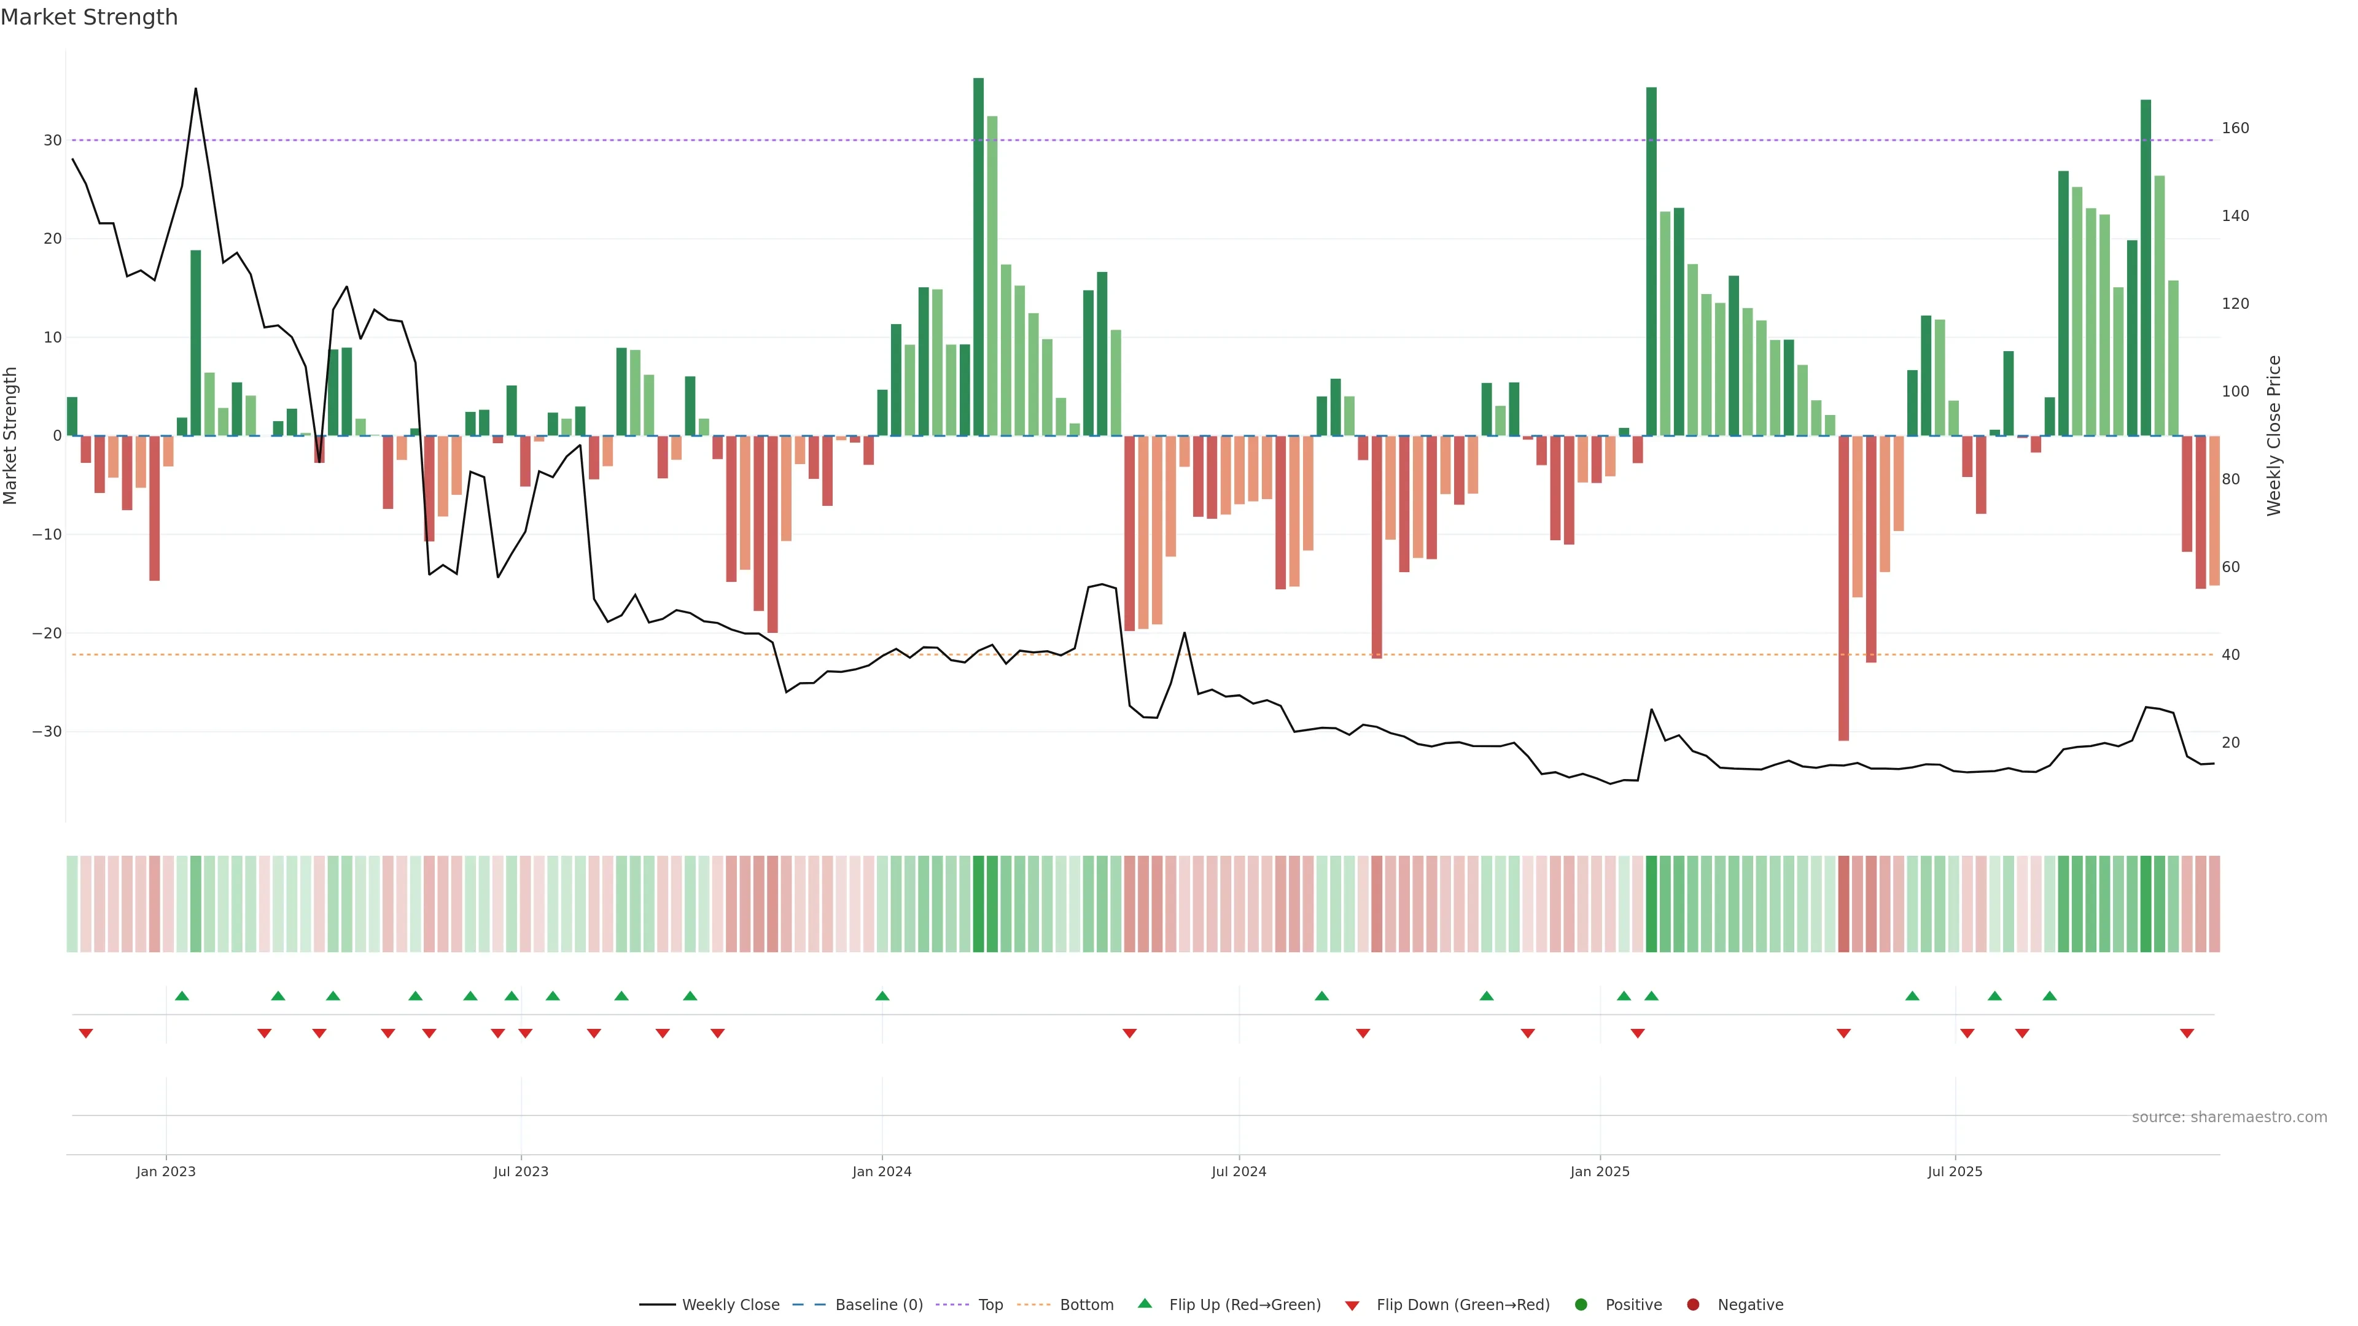
Task: Click the Weekly Close Price axis title
Action: click(2274, 436)
